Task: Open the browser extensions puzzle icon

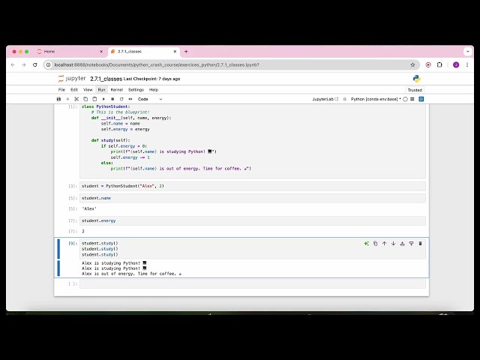Action: coord(439,65)
